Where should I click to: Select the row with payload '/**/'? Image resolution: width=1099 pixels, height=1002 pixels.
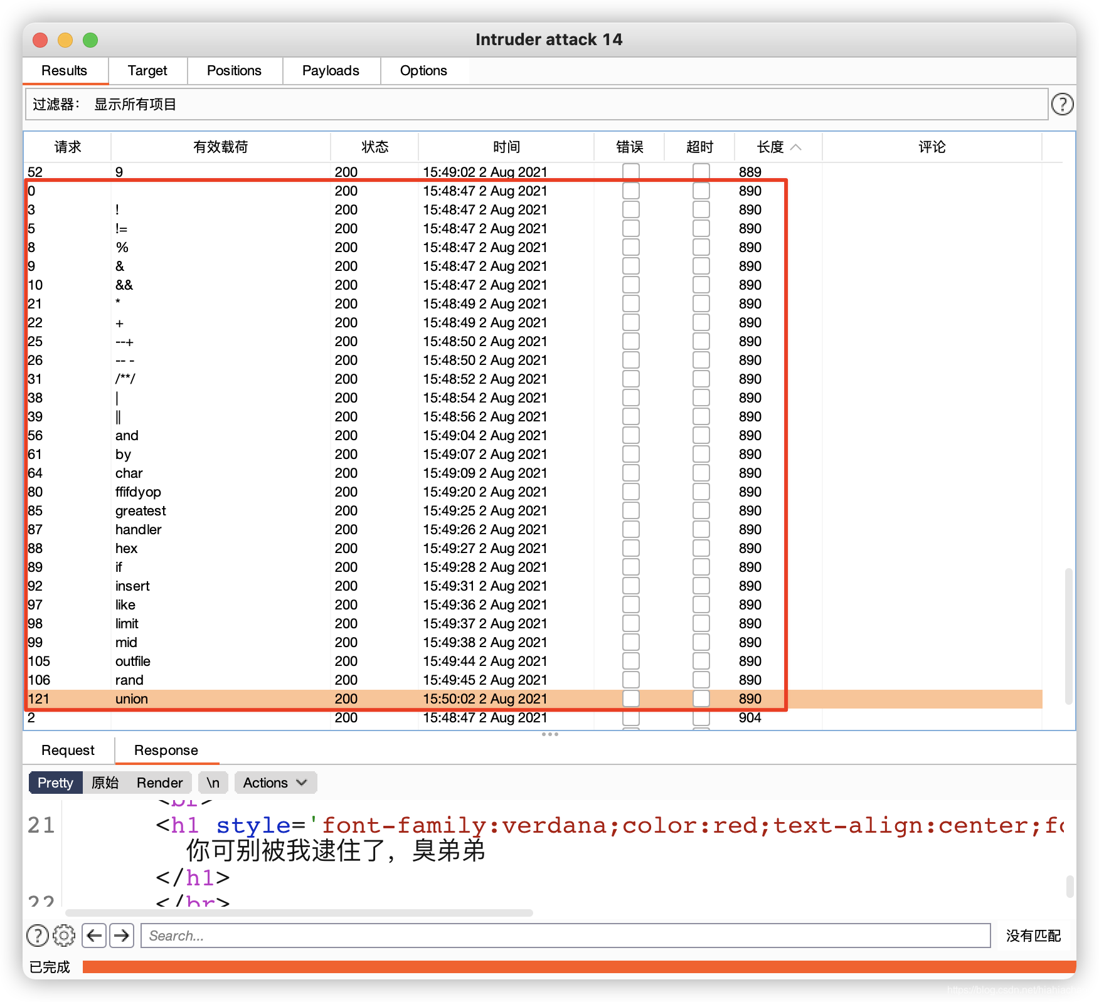534,379
